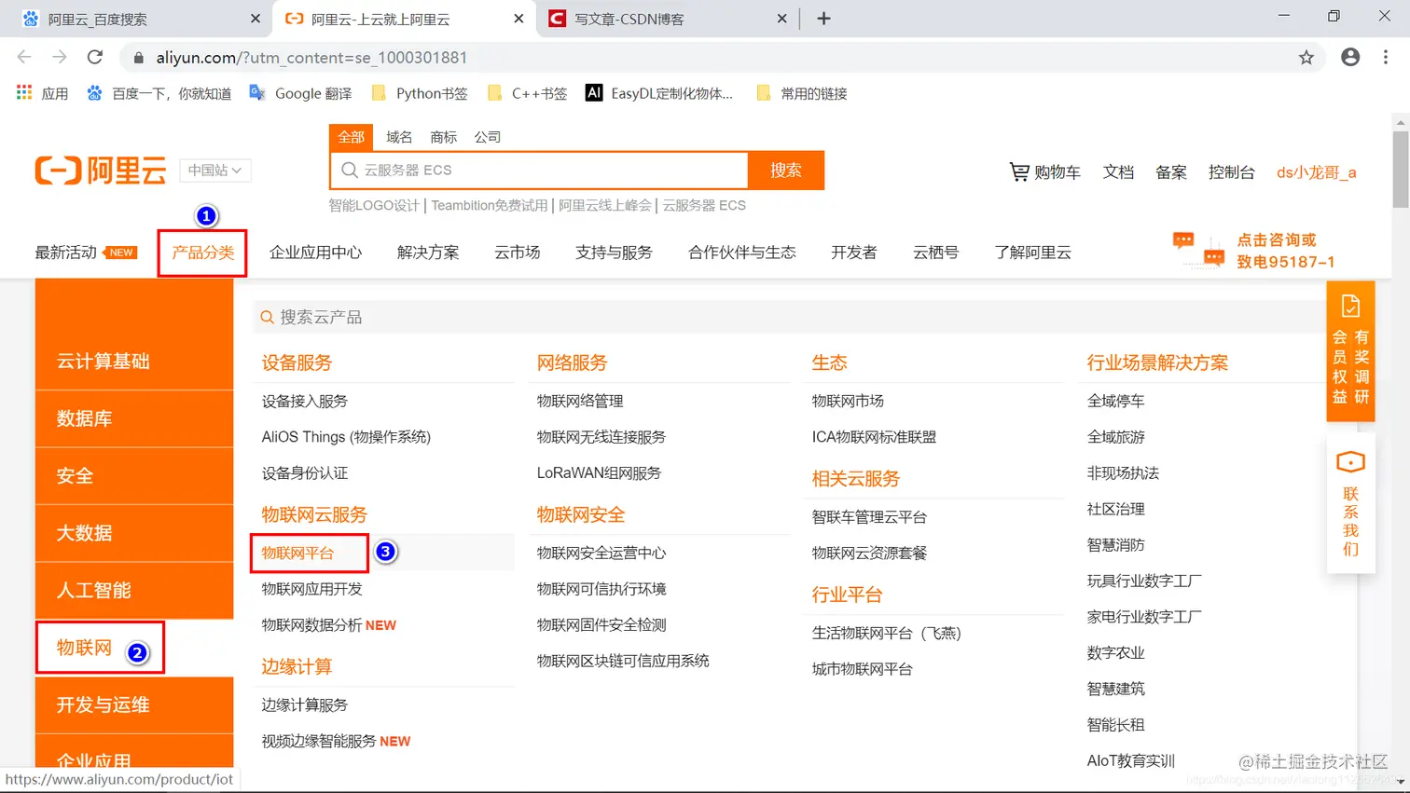Focus the 云服务器 ECS search box
The height and width of the screenshot is (793, 1410).
(539, 171)
